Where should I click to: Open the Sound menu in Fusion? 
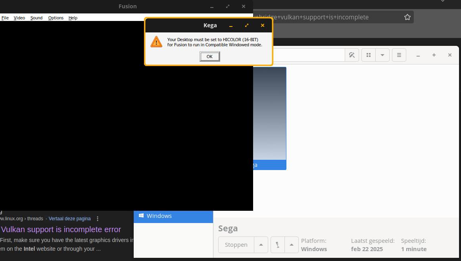pos(36,18)
